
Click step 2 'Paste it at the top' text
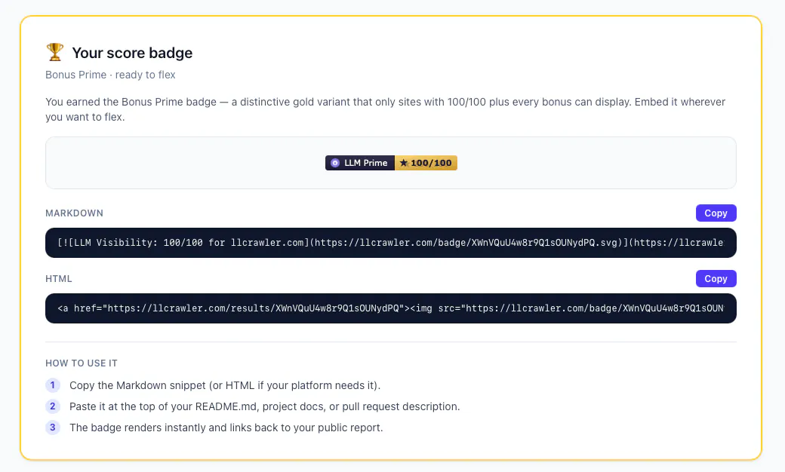click(x=264, y=406)
